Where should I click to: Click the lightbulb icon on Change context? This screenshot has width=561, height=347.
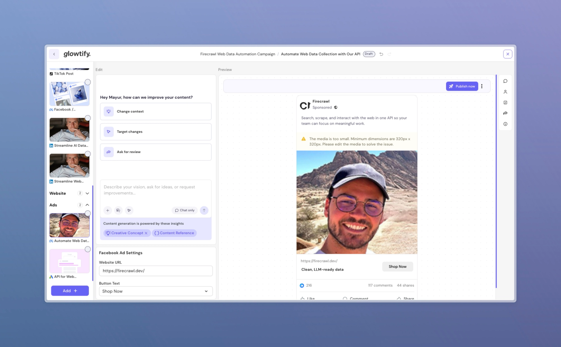[x=109, y=112]
